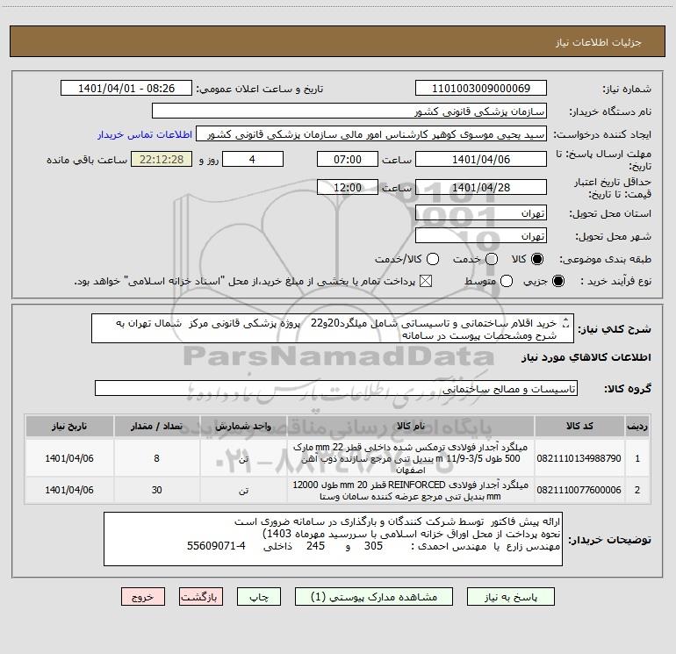
Task: Click the خروج exit button
Action: [x=143, y=597]
